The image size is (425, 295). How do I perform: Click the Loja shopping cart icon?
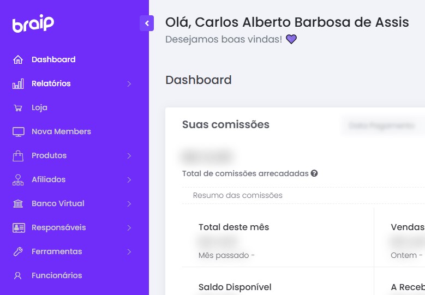pos(18,108)
